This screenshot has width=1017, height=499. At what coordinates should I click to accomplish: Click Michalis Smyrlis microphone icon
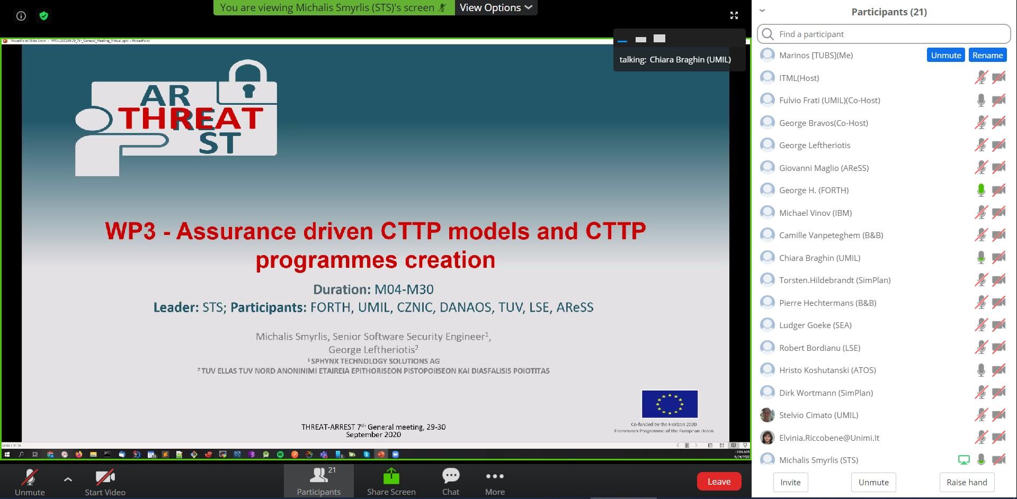click(981, 460)
